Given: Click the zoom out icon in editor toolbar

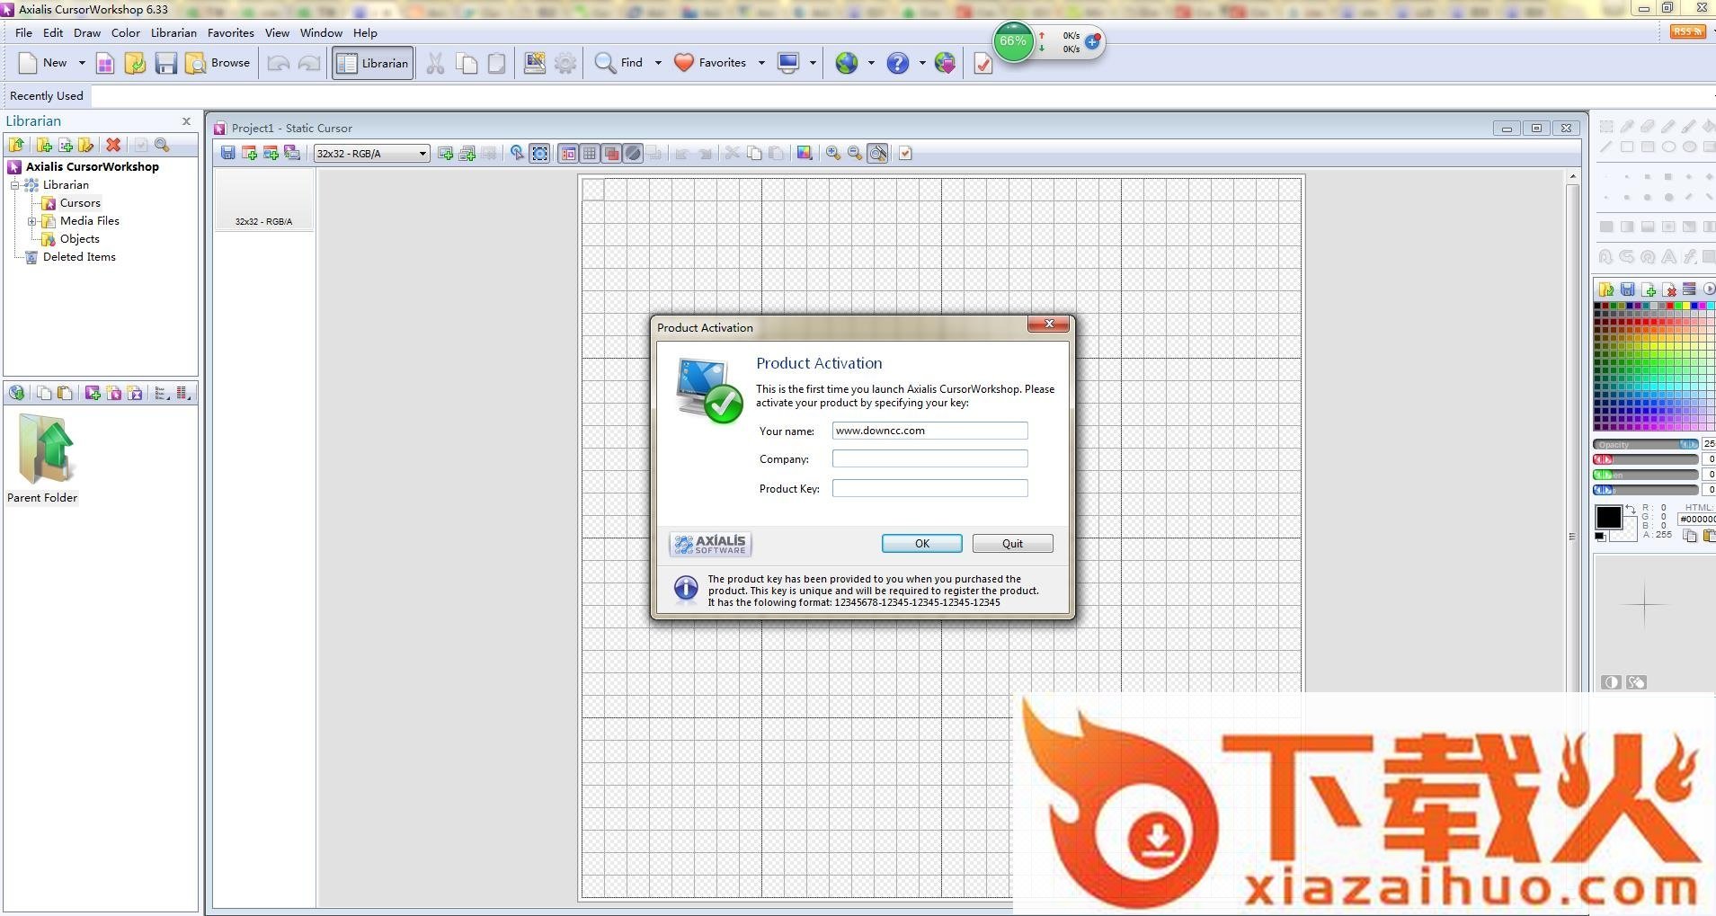Looking at the screenshot, I should click(x=855, y=154).
